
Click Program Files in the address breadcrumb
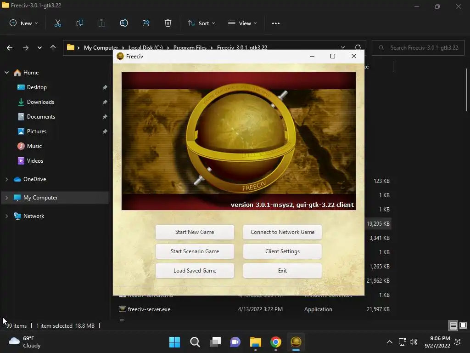click(x=190, y=48)
